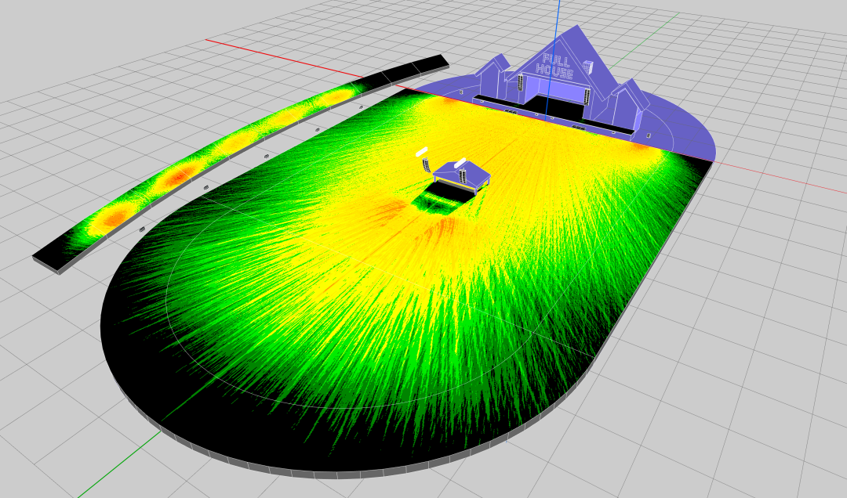Select the left front-fill speaker cluster at the stage edge

[x=510, y=111]
